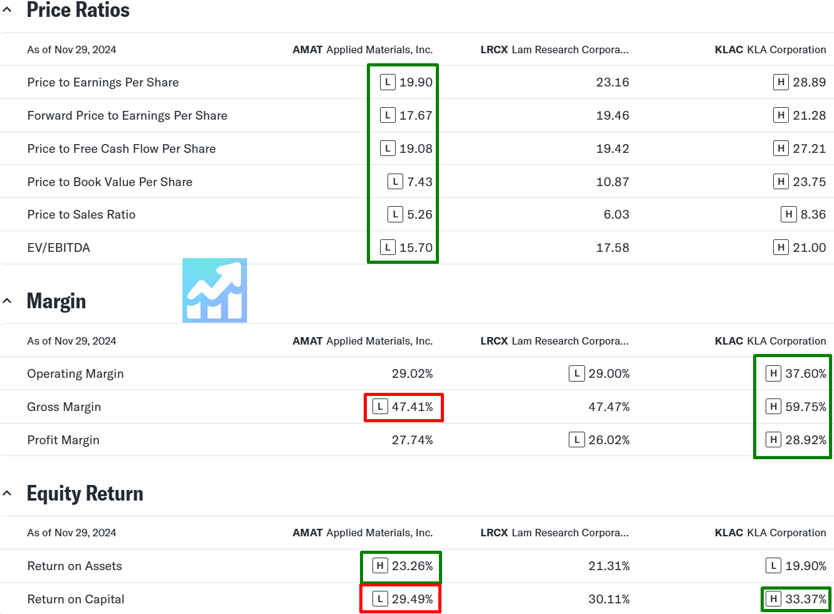Click Equity Return section heading
This screenshot has height=614, width=834.
[x=85, y=493]
